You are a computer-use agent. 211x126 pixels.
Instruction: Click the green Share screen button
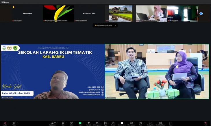[x=80, y=123]
